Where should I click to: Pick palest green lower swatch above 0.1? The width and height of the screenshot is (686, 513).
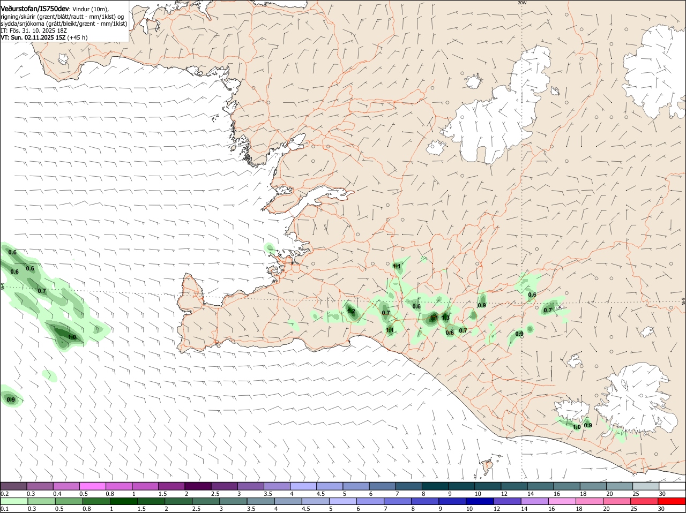(x=14, y=501)
